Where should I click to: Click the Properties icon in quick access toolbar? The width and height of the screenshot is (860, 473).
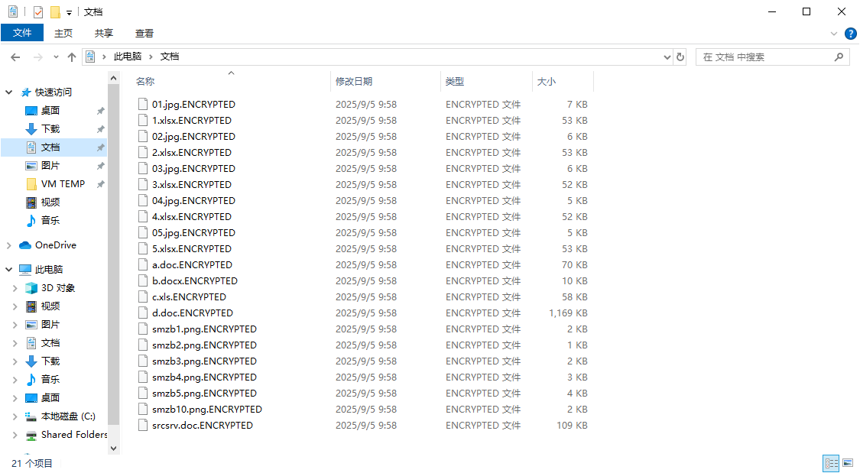[38, 12]
